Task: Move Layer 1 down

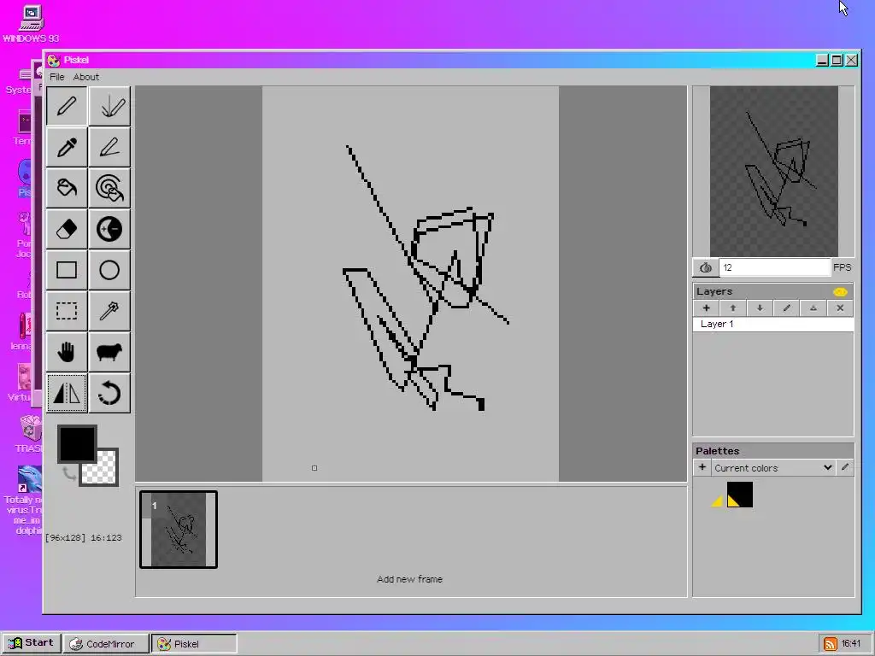Action: [x=760, y=307]
